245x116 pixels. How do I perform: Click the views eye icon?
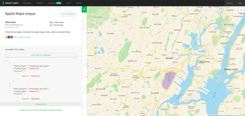click(x=51, y=22)
